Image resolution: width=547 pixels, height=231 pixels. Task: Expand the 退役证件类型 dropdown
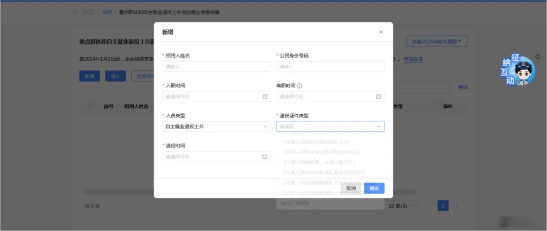pyautogui.click(x=330, y=126)
